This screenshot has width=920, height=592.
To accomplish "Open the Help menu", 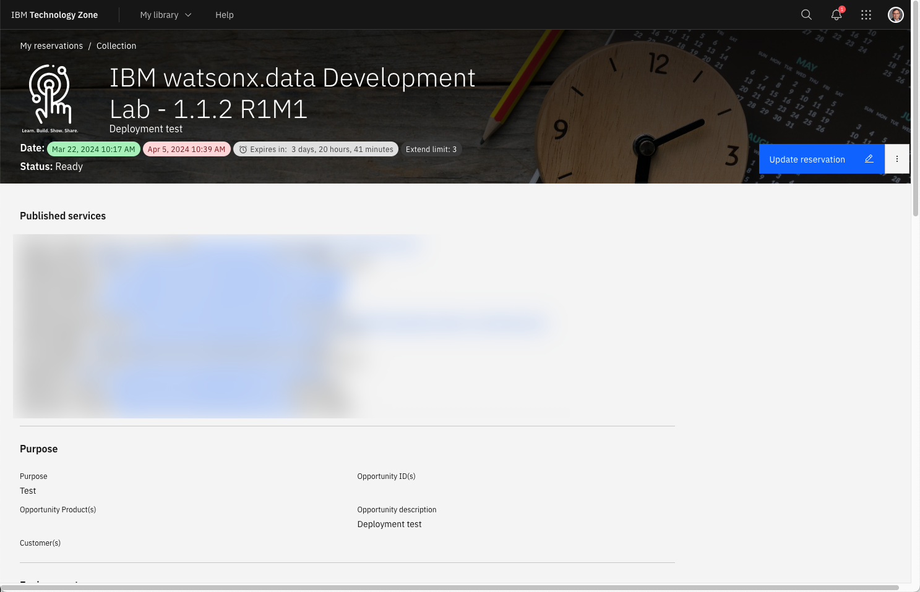I will (225, 15).
